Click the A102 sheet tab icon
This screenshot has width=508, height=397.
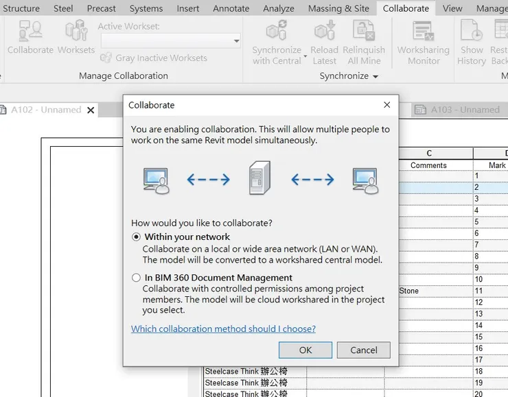pyautogui.click(x=3, y=110)
